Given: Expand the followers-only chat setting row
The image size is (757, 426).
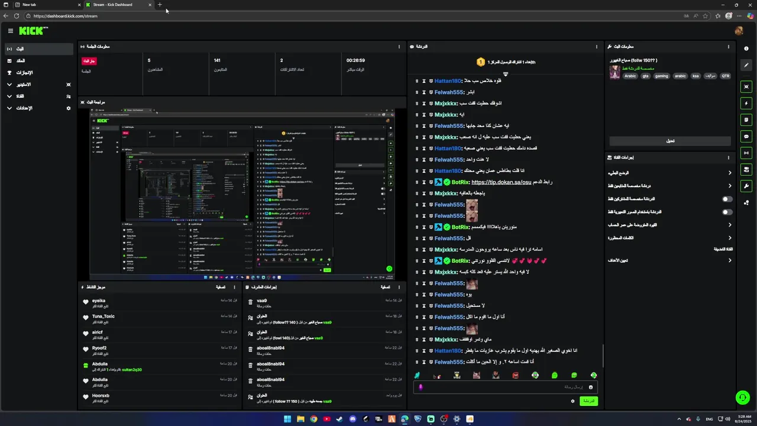Looking at the screenshot, I should click(670, 186).
